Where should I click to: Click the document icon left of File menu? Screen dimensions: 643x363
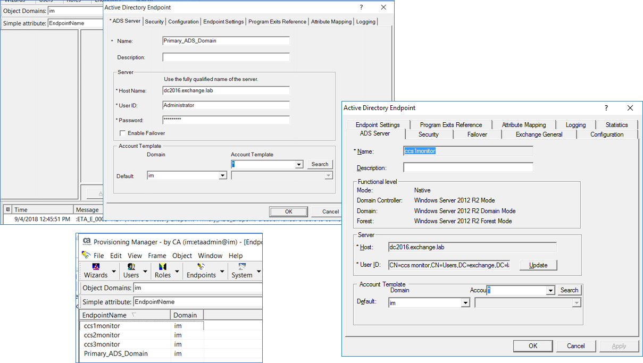86,255
